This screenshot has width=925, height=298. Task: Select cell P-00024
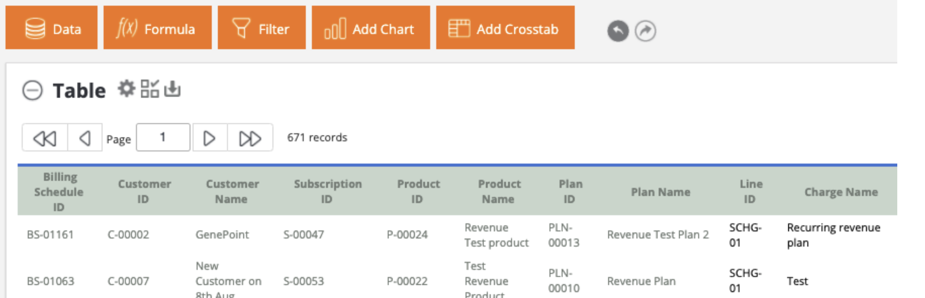[407, 235]
